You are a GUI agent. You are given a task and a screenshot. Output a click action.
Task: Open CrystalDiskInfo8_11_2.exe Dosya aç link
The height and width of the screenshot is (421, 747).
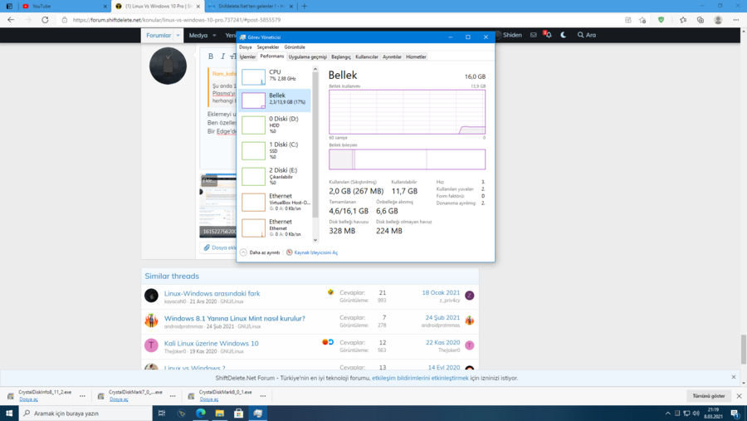point(28,399)
